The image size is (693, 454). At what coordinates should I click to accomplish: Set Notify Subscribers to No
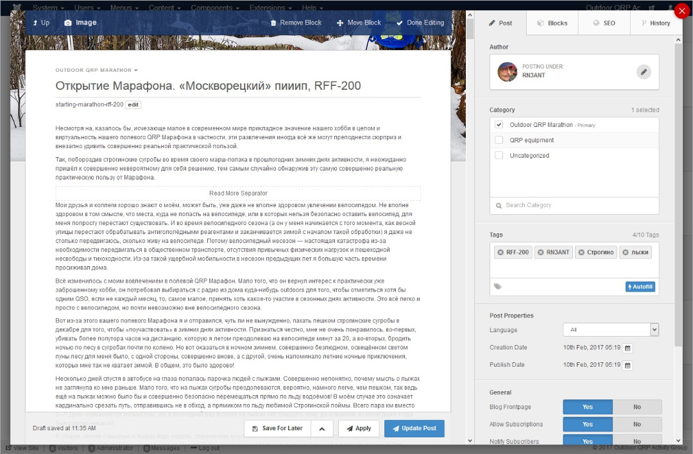pos(637,441)
